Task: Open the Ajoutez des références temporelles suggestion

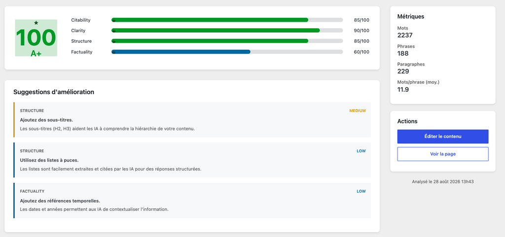Action: pyautogui.click(x=192, y=201)
